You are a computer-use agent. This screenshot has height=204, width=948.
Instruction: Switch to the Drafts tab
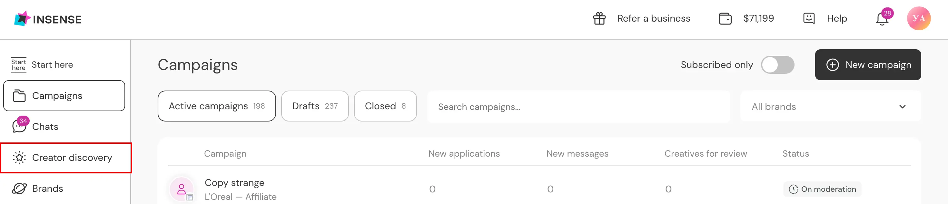pos(315,106)
